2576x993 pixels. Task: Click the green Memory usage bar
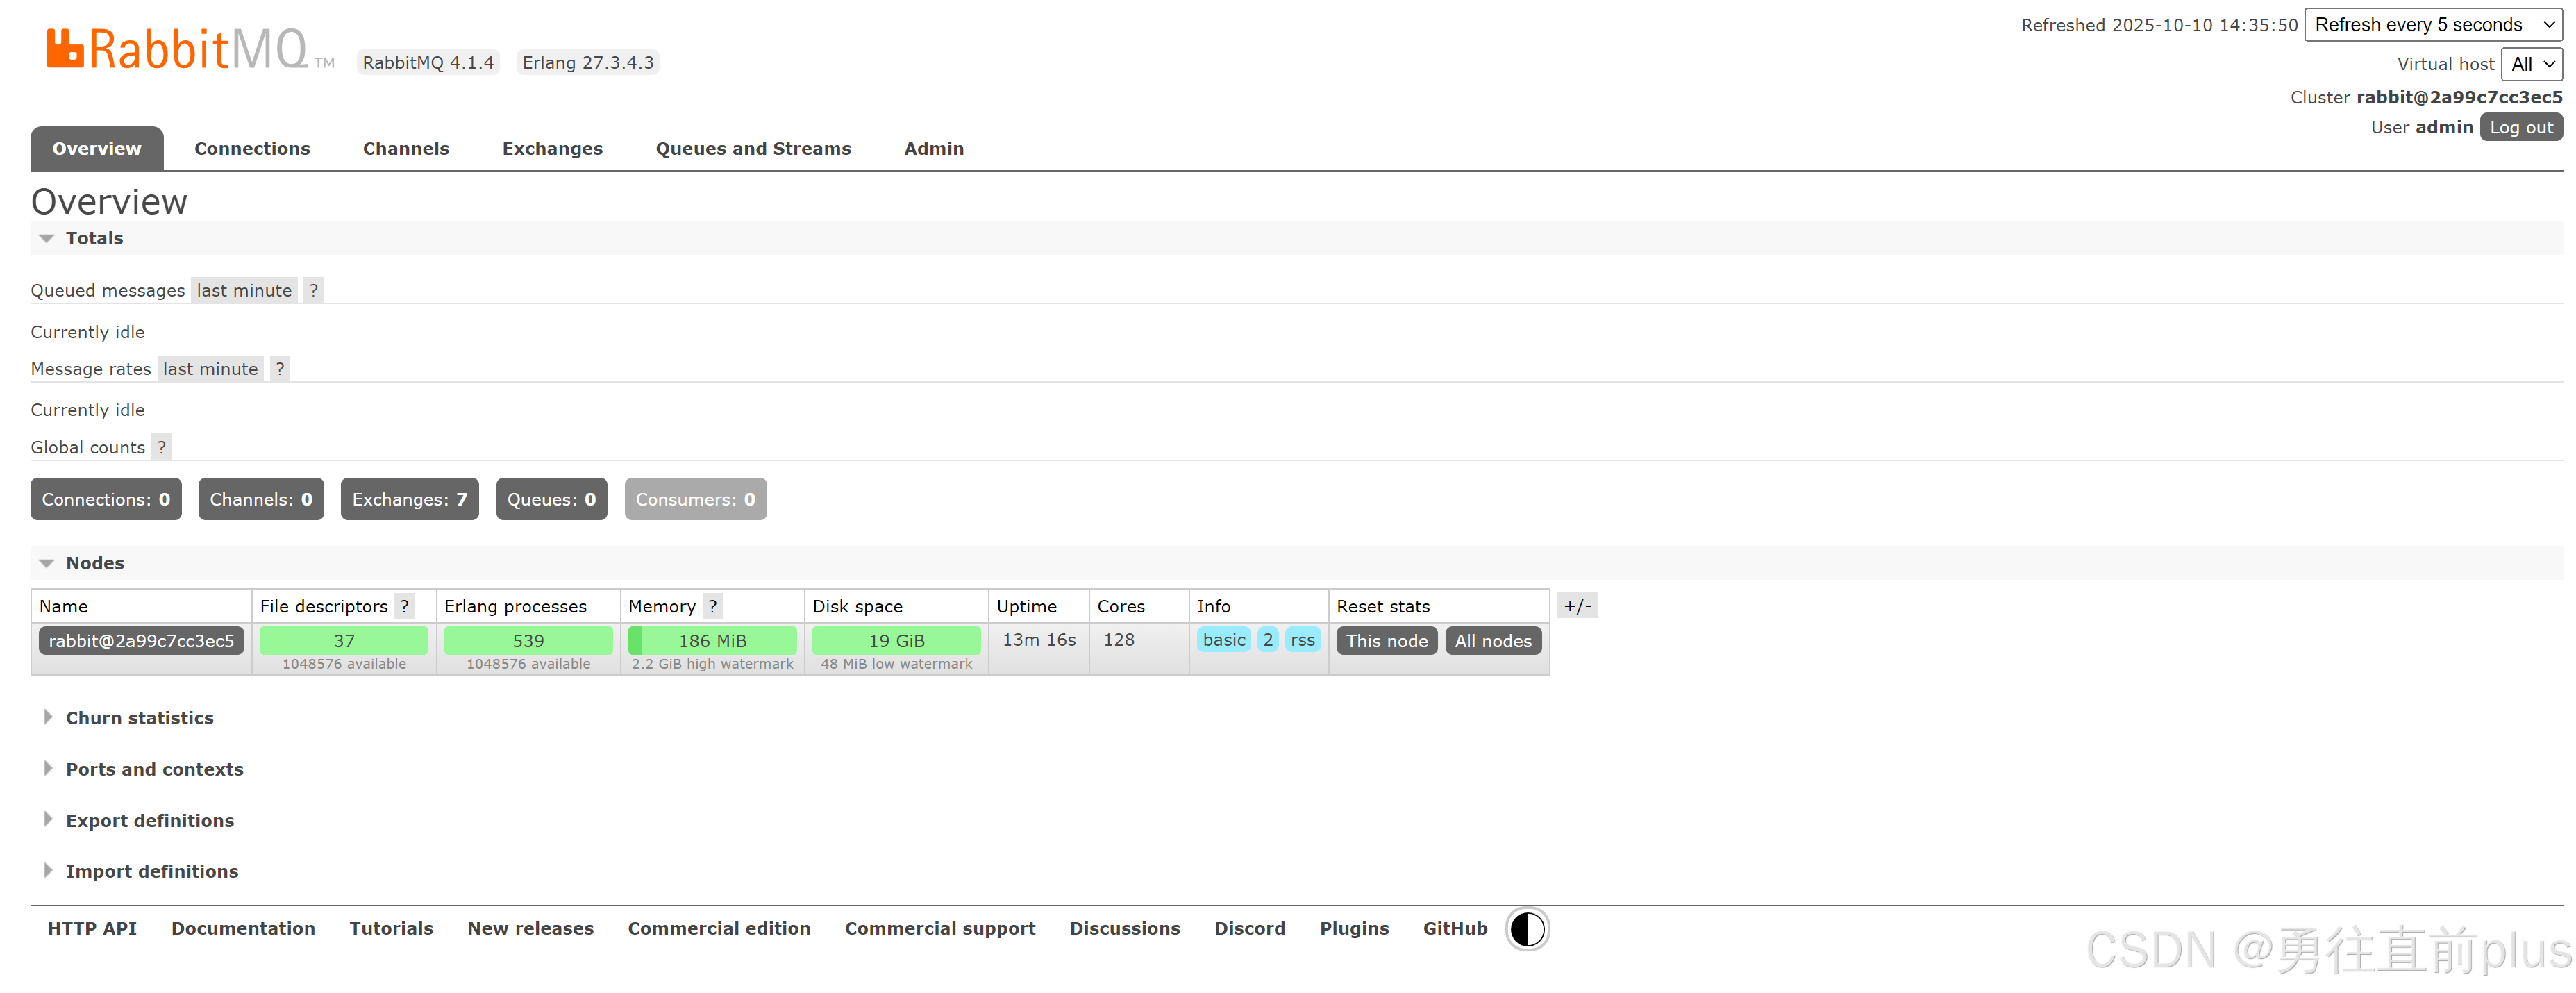pyautogui.click(x=712, y=641)
